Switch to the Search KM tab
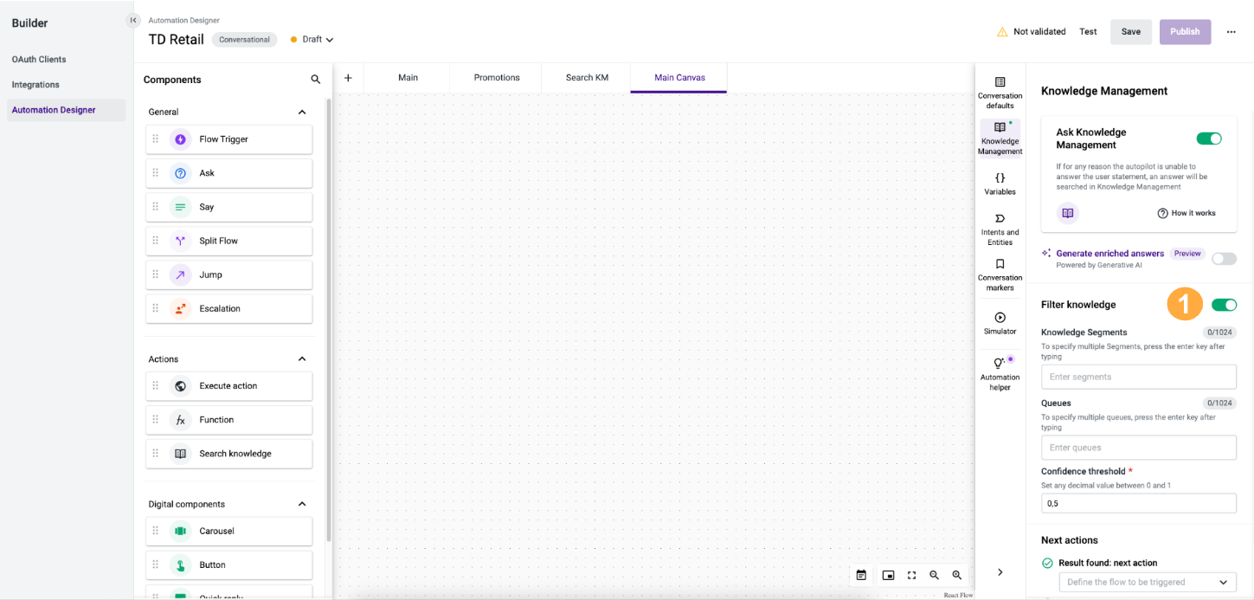Image resolution: width=1254 pixels, height=600 pixels. pos(587,78)
